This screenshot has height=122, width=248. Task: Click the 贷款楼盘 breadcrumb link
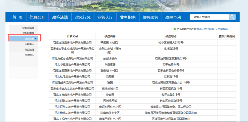pyautogui.click(x=223, y=29)
